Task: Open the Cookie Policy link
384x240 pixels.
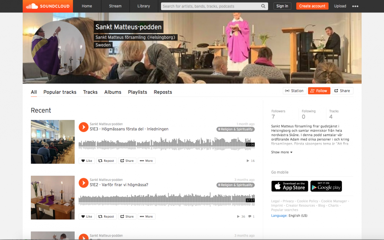Action: [307, 201]
